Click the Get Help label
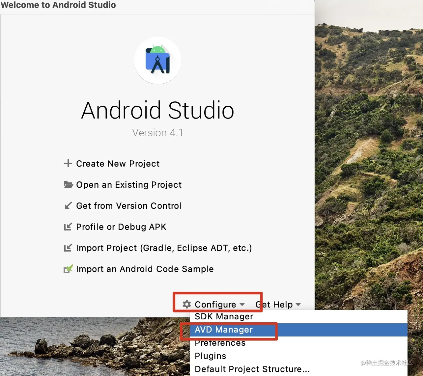This screenshot has height=376, width=423. pyautogui.click(x=274, y=305)
